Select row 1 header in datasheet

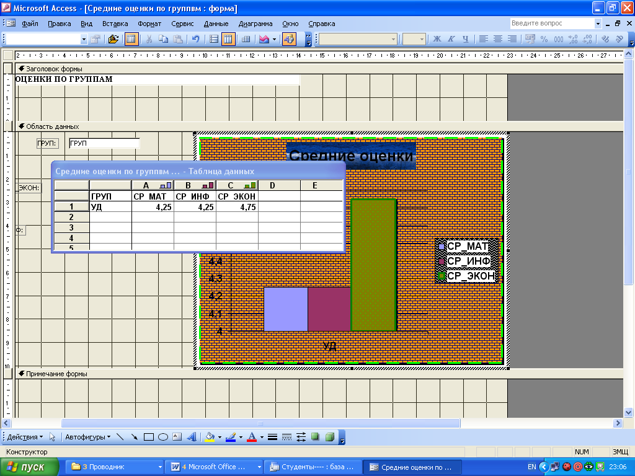pos(71,207)
